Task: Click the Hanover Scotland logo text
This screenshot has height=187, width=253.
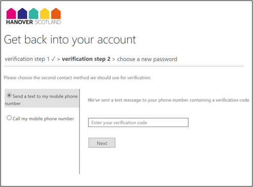Action: [x=34, y=22]
